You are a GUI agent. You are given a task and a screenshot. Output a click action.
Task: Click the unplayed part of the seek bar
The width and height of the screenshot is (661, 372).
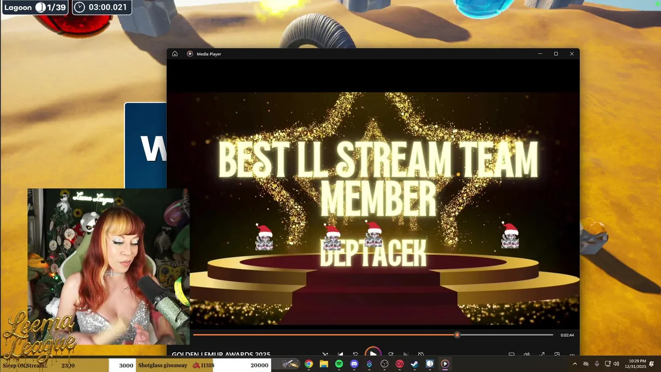tap(506, 335)
